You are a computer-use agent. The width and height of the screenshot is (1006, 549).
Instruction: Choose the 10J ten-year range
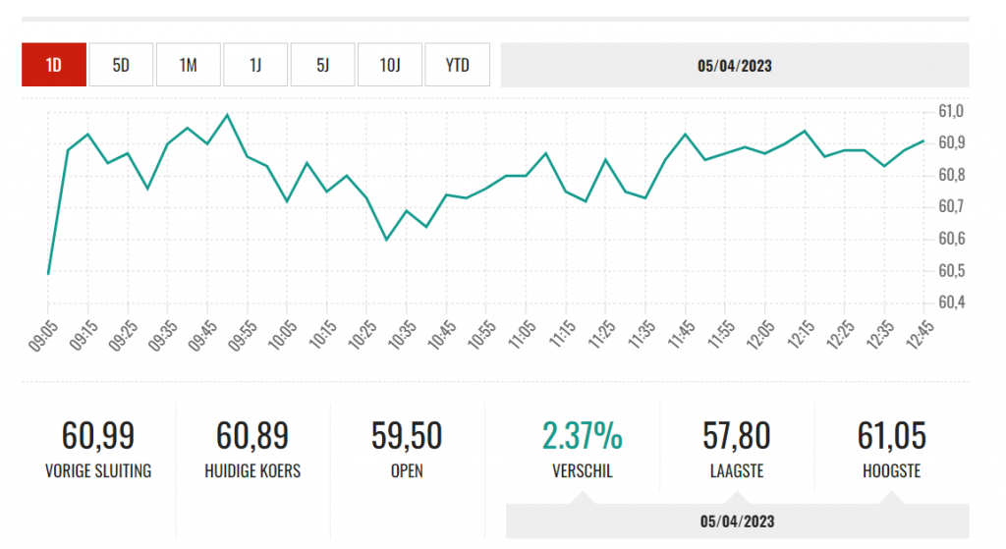[390, 65]
